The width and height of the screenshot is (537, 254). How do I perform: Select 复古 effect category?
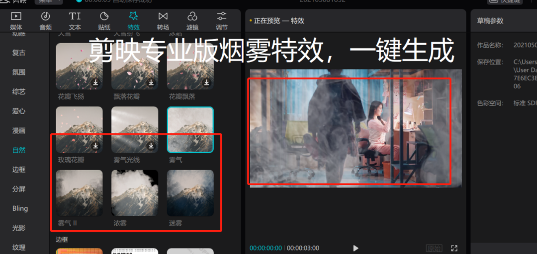pos(19,53)
